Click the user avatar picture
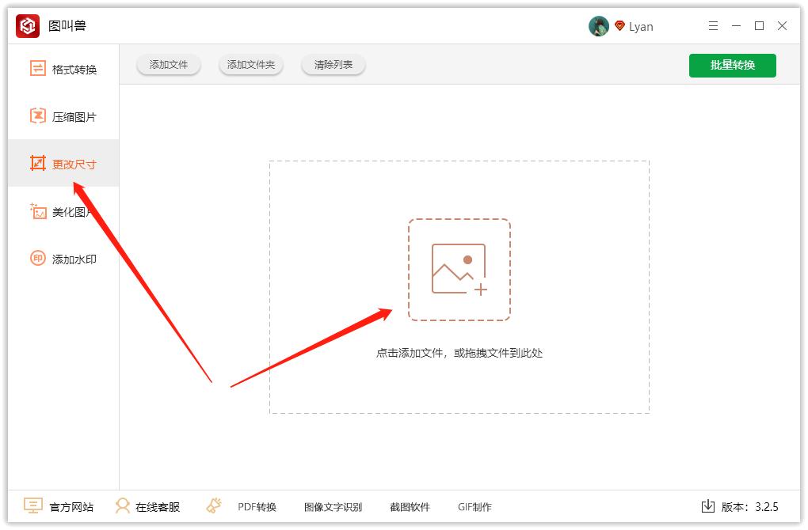The image size is (808, 530). [598, 26]
